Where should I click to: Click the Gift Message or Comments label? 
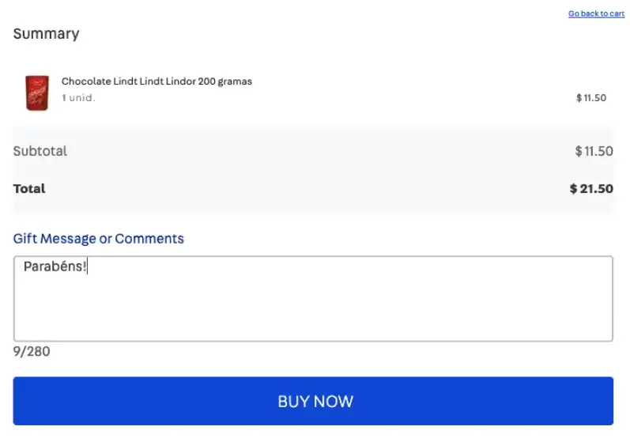tap(99, 239)
